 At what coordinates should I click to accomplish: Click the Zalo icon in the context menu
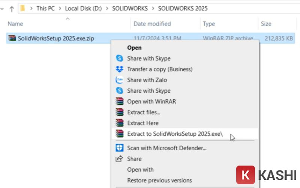(x=120, y=80)
